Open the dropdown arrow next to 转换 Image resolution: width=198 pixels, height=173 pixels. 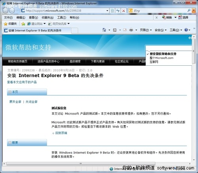(x=175, y=17)
